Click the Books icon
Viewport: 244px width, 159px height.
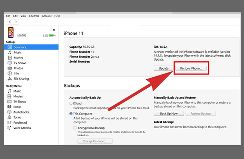pos(9,107)
